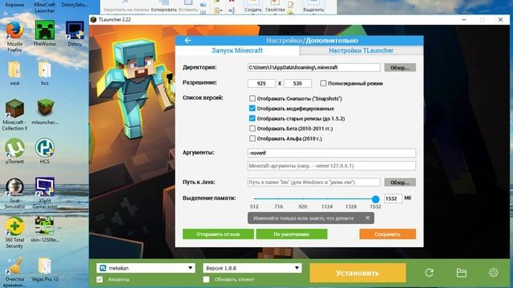Open the meksikan account dropdown
513x288 pixels.
click(146, 268)
